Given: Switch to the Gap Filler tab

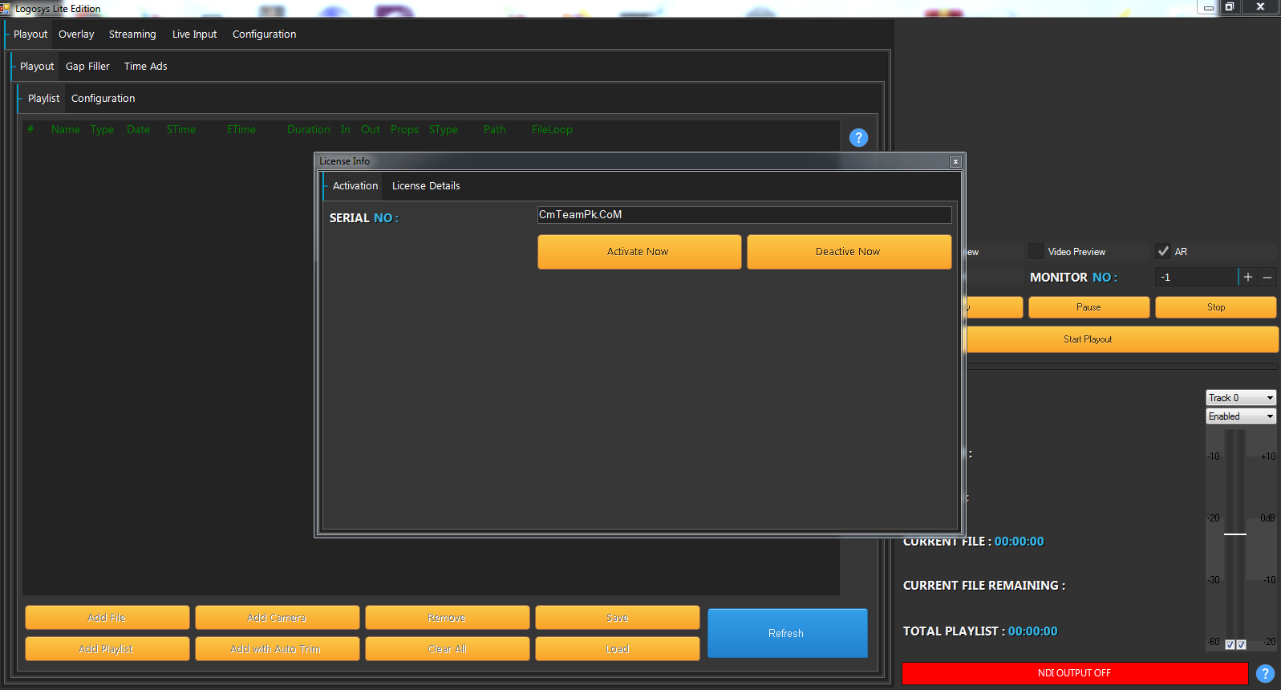Looking at the screenshot, I should pyautogui.click(x=87, y=67).
